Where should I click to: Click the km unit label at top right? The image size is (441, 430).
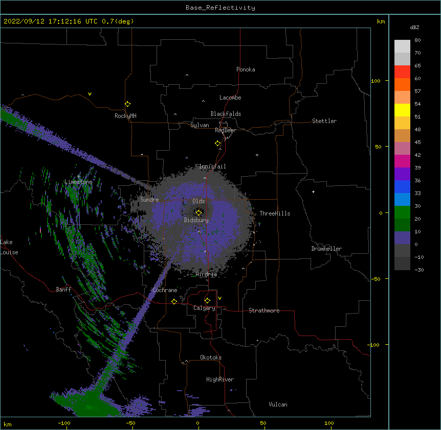tap(381, 21)
